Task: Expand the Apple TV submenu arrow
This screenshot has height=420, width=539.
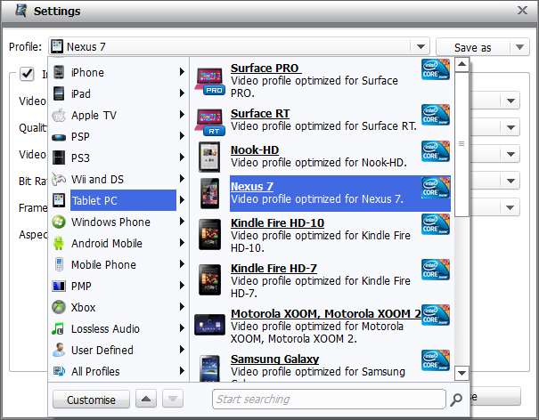Action: pyautogui.click(x=182, y=115)
